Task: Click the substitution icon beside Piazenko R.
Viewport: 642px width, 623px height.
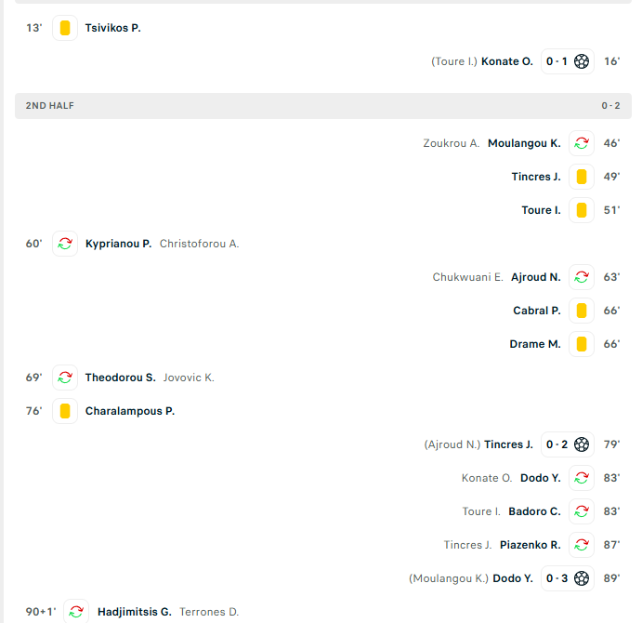Action: pyautogui.click(x=582, y=545)
